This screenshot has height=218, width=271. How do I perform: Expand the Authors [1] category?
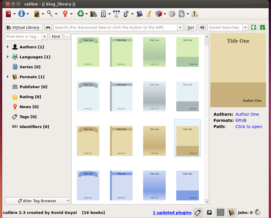(x=8, y=47)
